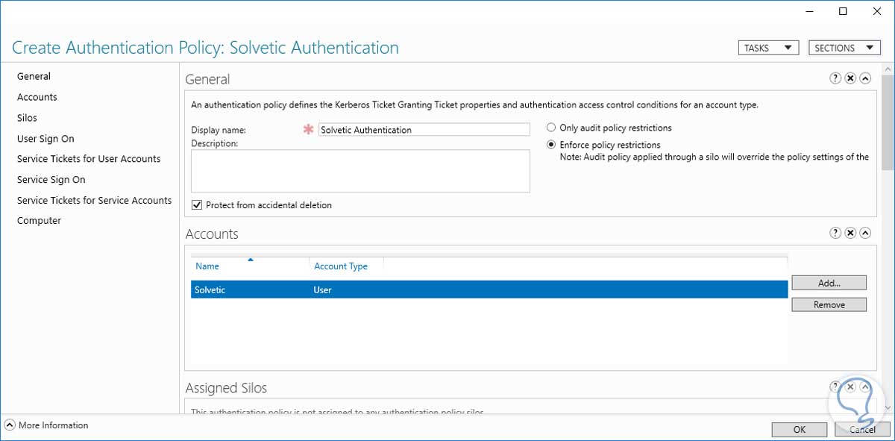Go to User Sign On section

pos(45,139)
